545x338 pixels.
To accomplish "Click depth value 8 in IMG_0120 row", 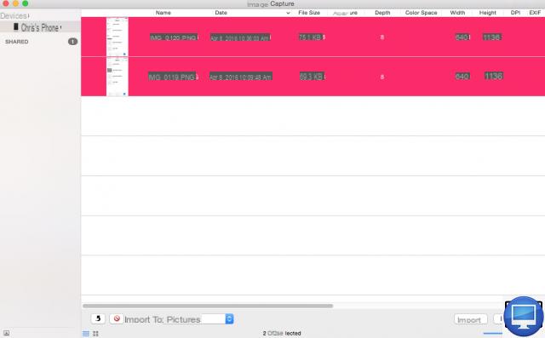I will [382, 37].
